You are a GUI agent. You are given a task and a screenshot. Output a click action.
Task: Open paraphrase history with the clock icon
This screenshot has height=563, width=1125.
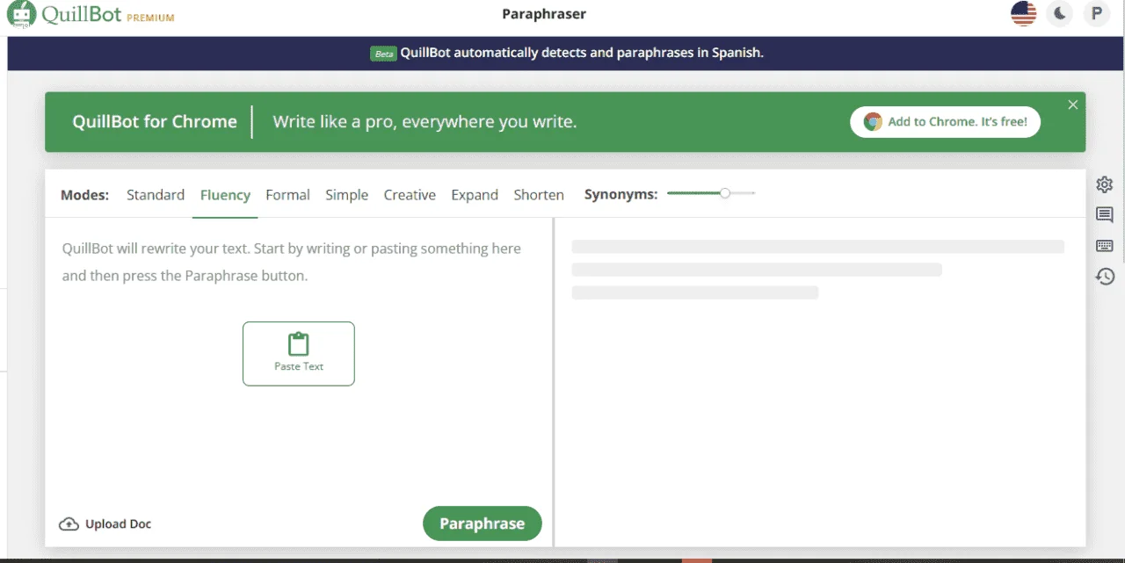(1105, 277)
